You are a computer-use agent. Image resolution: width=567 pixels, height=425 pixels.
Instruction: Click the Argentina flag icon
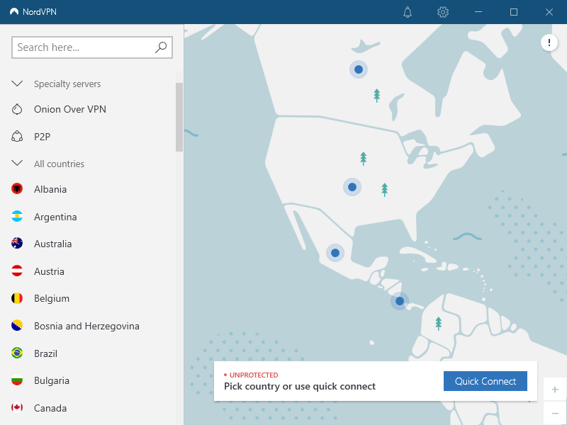tap(17, 216)
